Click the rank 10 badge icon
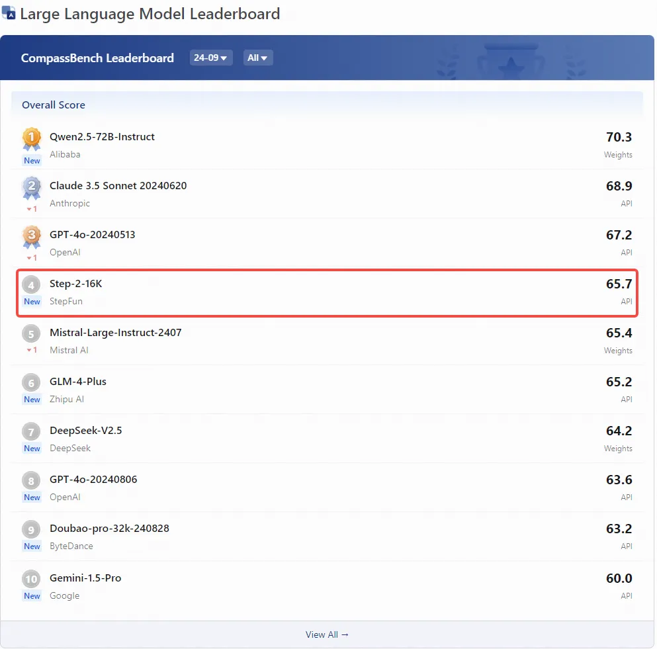The width and height of the screenshot is (657, 649). 31,579
